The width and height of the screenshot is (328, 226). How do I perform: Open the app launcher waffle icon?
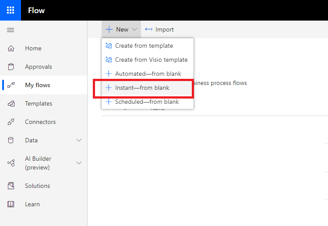pyautogui.click(x=11, y=10)
